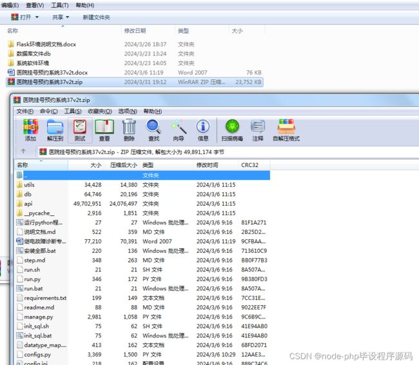Screen dimensions: 419x365
Task: Click the Find (查找) magnifier icon
Action: tap(153, 130)
